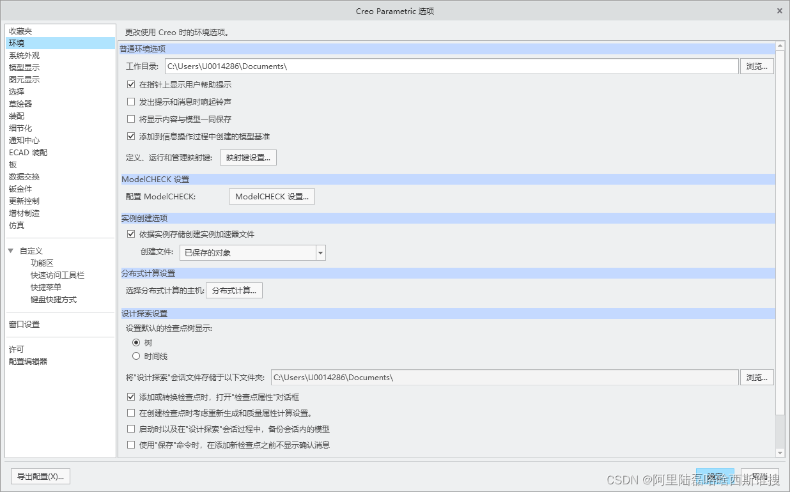Enable 考虑重新生成和质量属性计算设置 checkbox
790x492 pixels.
tap(131, 413)
